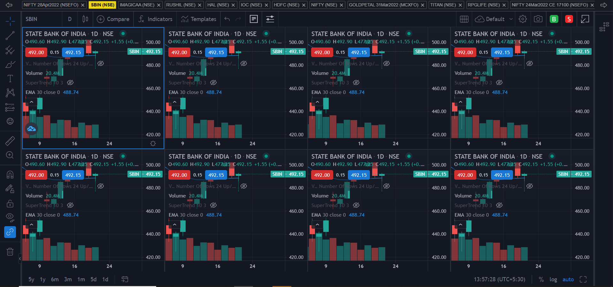This screenshot has width=613, height=287.
Task: Toggle magnet mode for drawings
Action: click(10, 175)
